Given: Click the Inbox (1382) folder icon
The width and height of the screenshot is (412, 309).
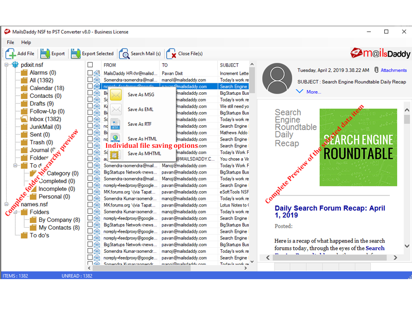Looking at the screenshot, I should click(x=24, y=119).
